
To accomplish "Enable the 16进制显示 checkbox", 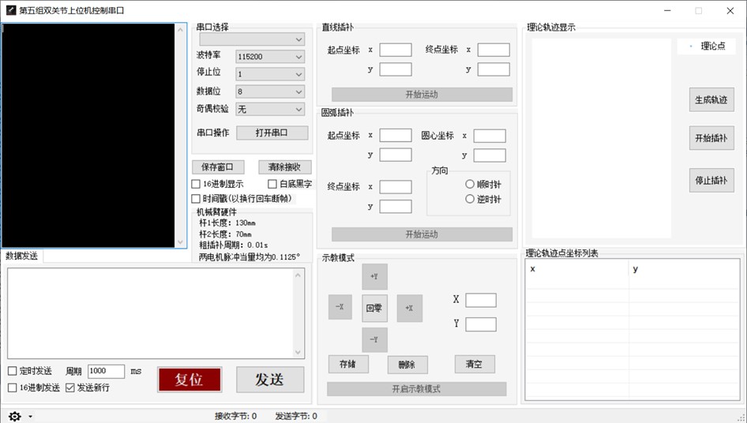I will (x=196, y=184).
